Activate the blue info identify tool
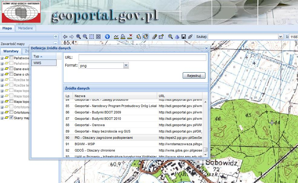This screenshot has height=183, width=298. [x=107, y=37]
